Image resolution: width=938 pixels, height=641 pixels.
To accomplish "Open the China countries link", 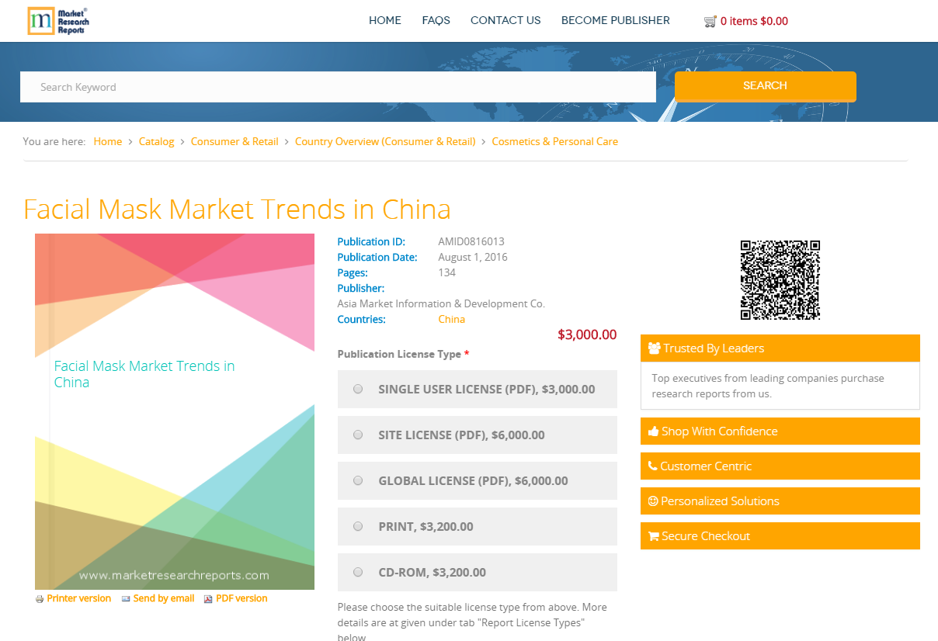I will pyautogui.click(x=451, y=319).
